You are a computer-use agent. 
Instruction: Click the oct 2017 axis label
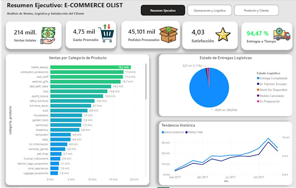[x=259, y=177]
